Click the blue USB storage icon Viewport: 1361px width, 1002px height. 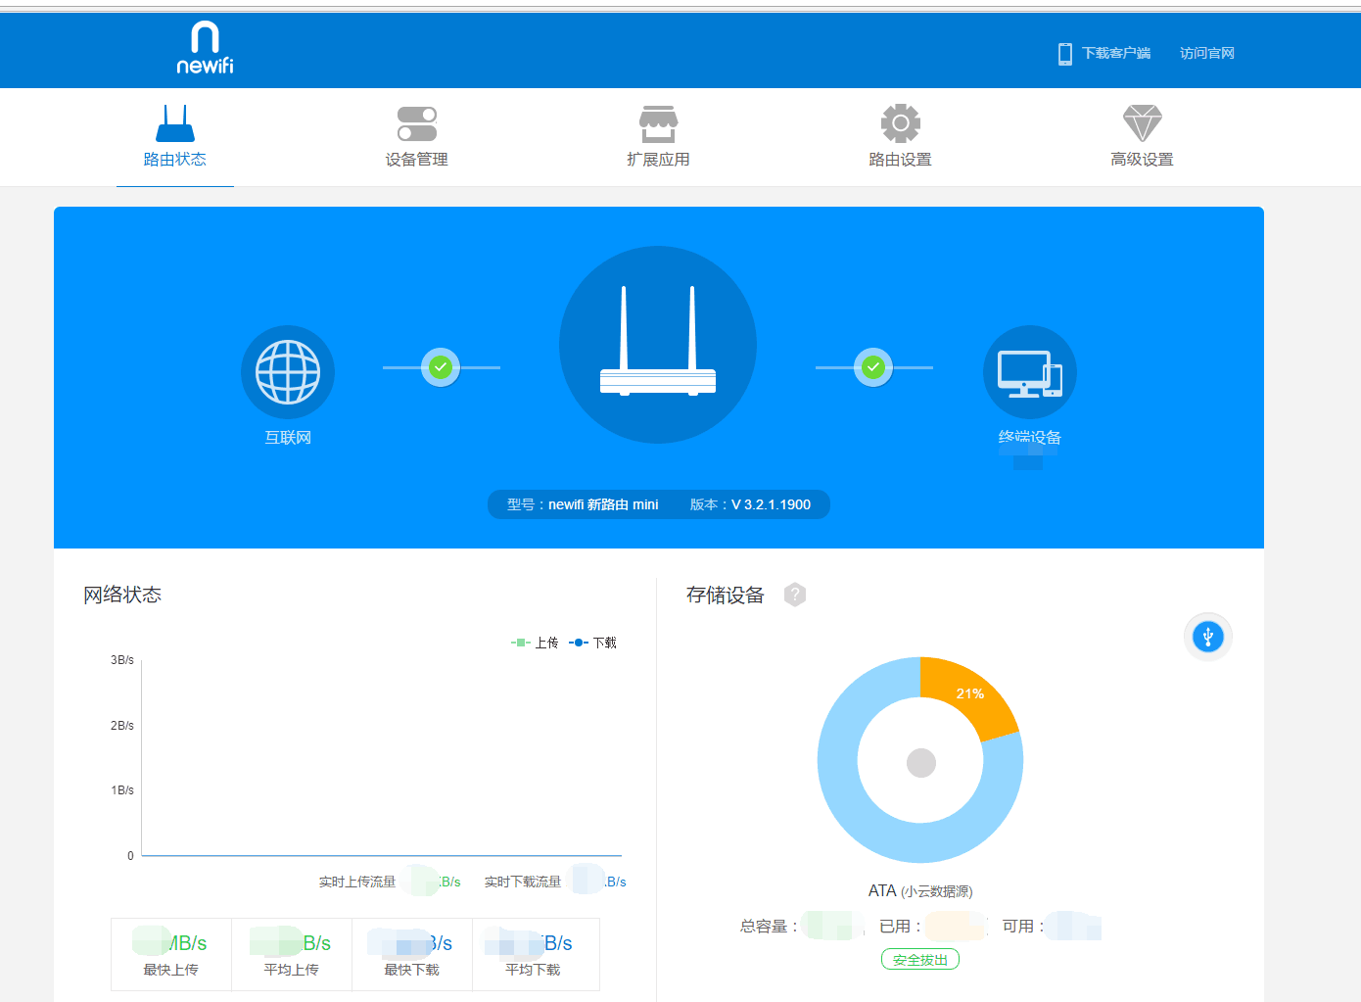[1208, 637]
